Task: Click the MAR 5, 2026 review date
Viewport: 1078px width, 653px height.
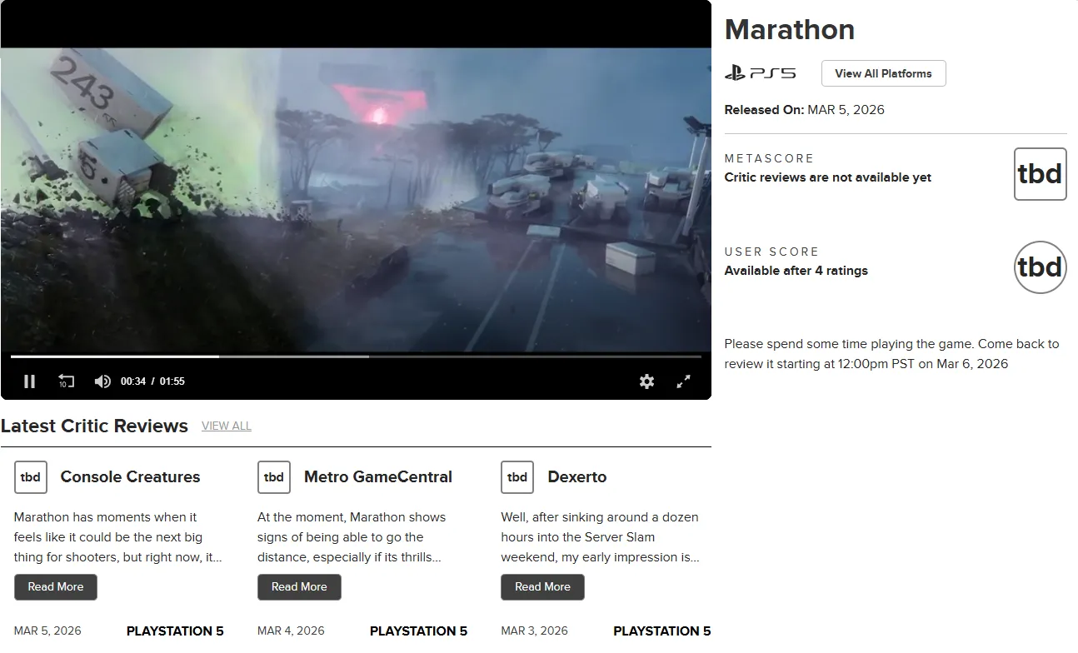Action: [x=47, y=631]
